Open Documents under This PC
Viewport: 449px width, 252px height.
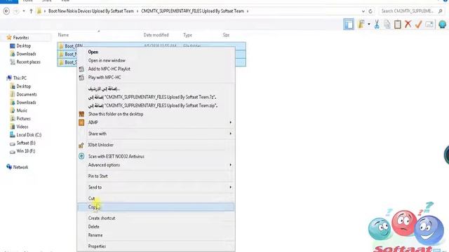point(27,94)
